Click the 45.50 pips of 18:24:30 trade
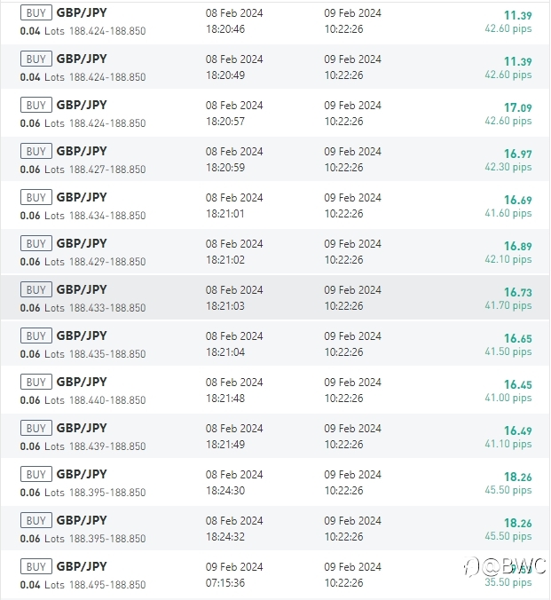 [508, 490]
